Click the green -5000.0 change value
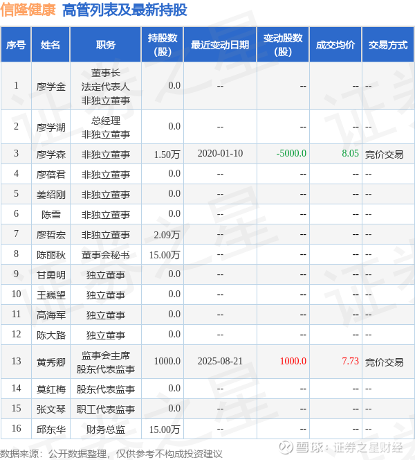The width and height of the screenshot is (415, 460). point(291,153)
